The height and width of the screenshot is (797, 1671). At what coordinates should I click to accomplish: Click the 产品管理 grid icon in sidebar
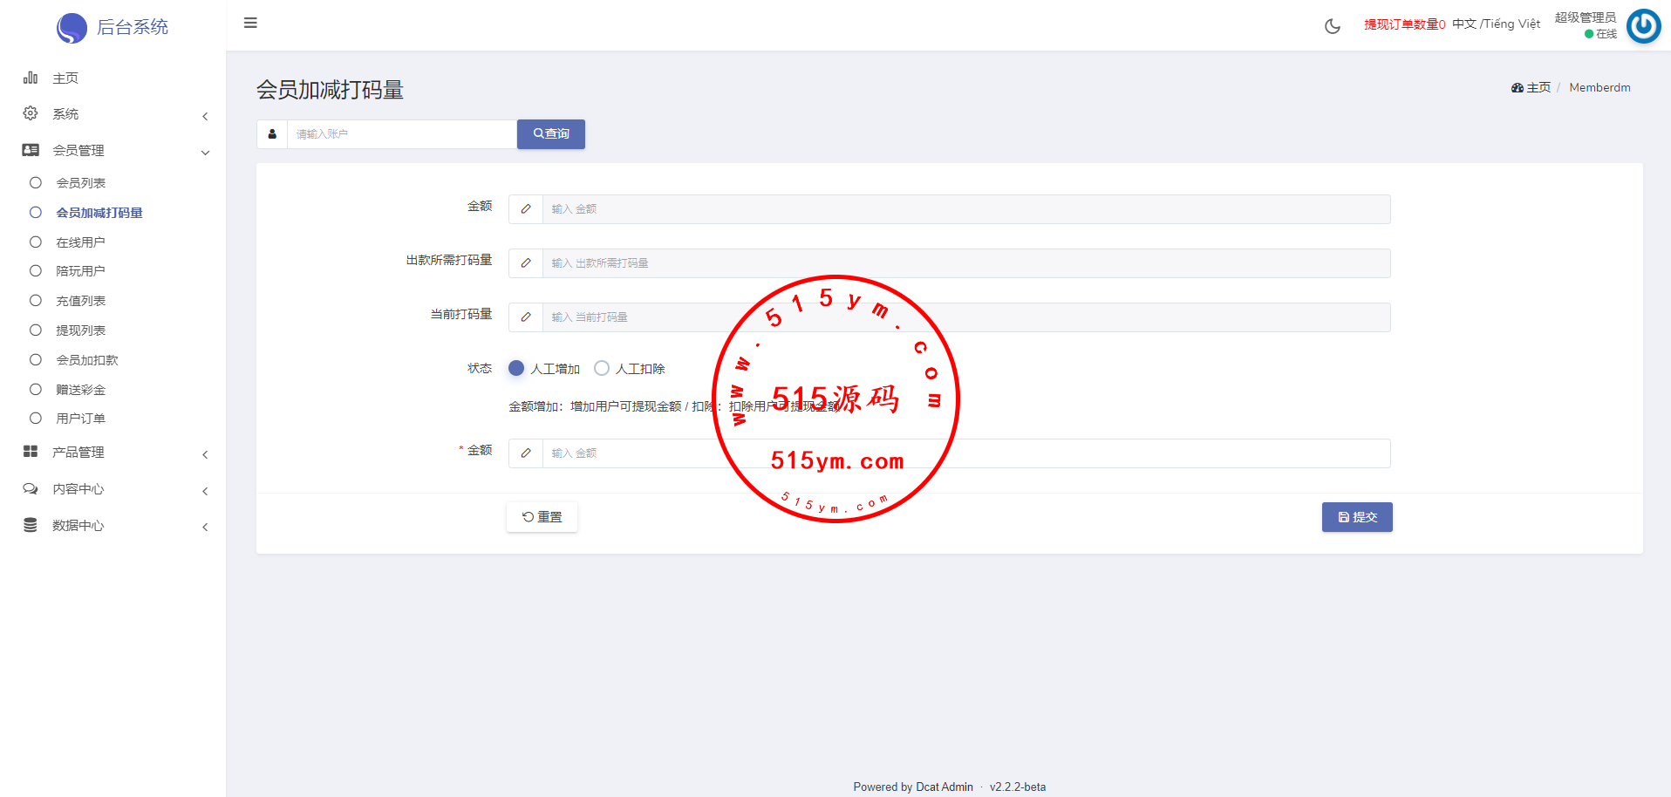pos(31,452)
